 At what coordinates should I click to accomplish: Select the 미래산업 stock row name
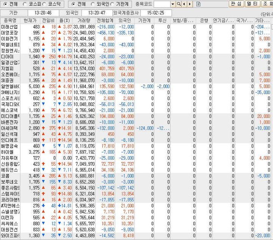pyautogui.click(x=9, y=27)
